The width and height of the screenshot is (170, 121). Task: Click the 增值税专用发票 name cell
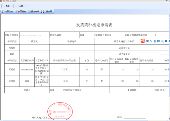click(42, 81)
